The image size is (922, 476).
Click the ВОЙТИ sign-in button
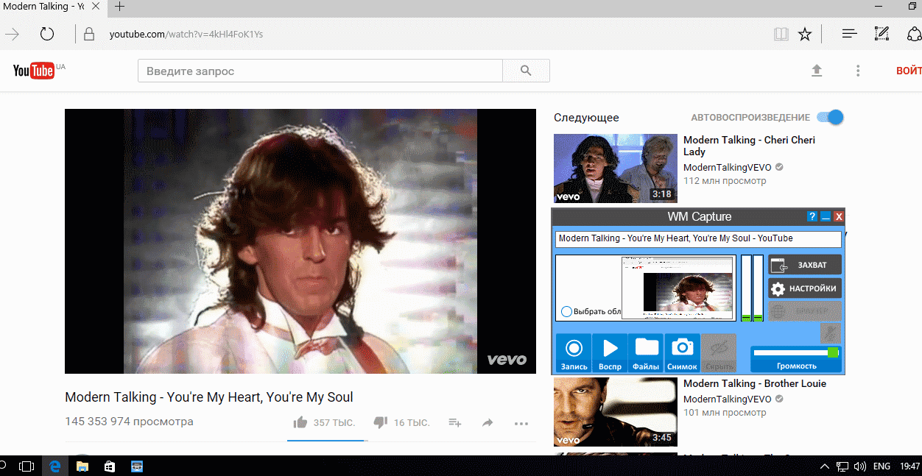pyautogui.click(x=909, y=71)
